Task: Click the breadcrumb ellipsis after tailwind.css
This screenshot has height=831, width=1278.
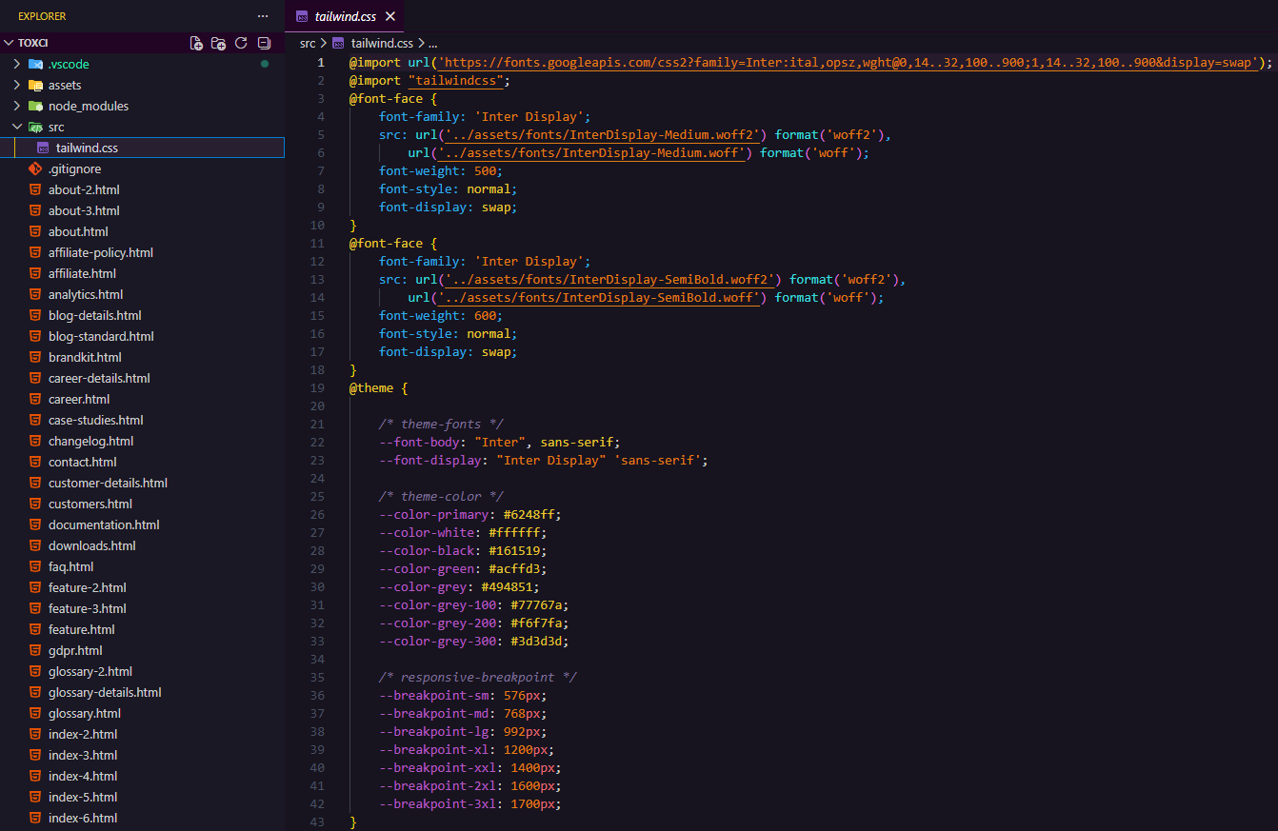Action: (432, 43)
